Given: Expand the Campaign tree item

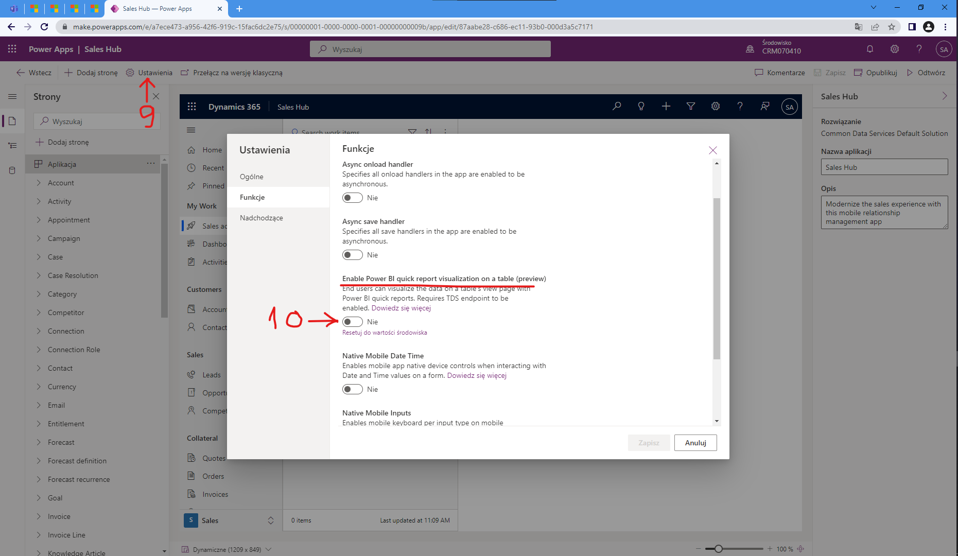Looking at the screenshot, I should [39, 238].
